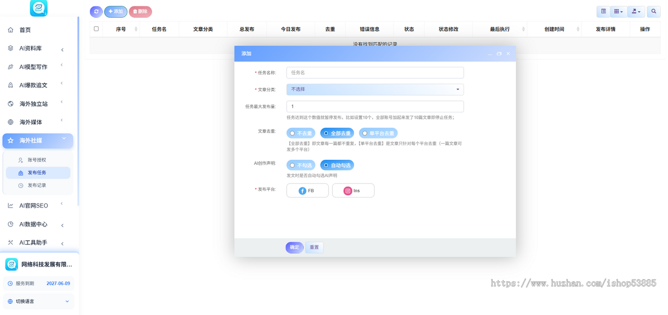Close the 添加 dialog with X
Viewport: 668px width, 315px height.
[508, 54]
